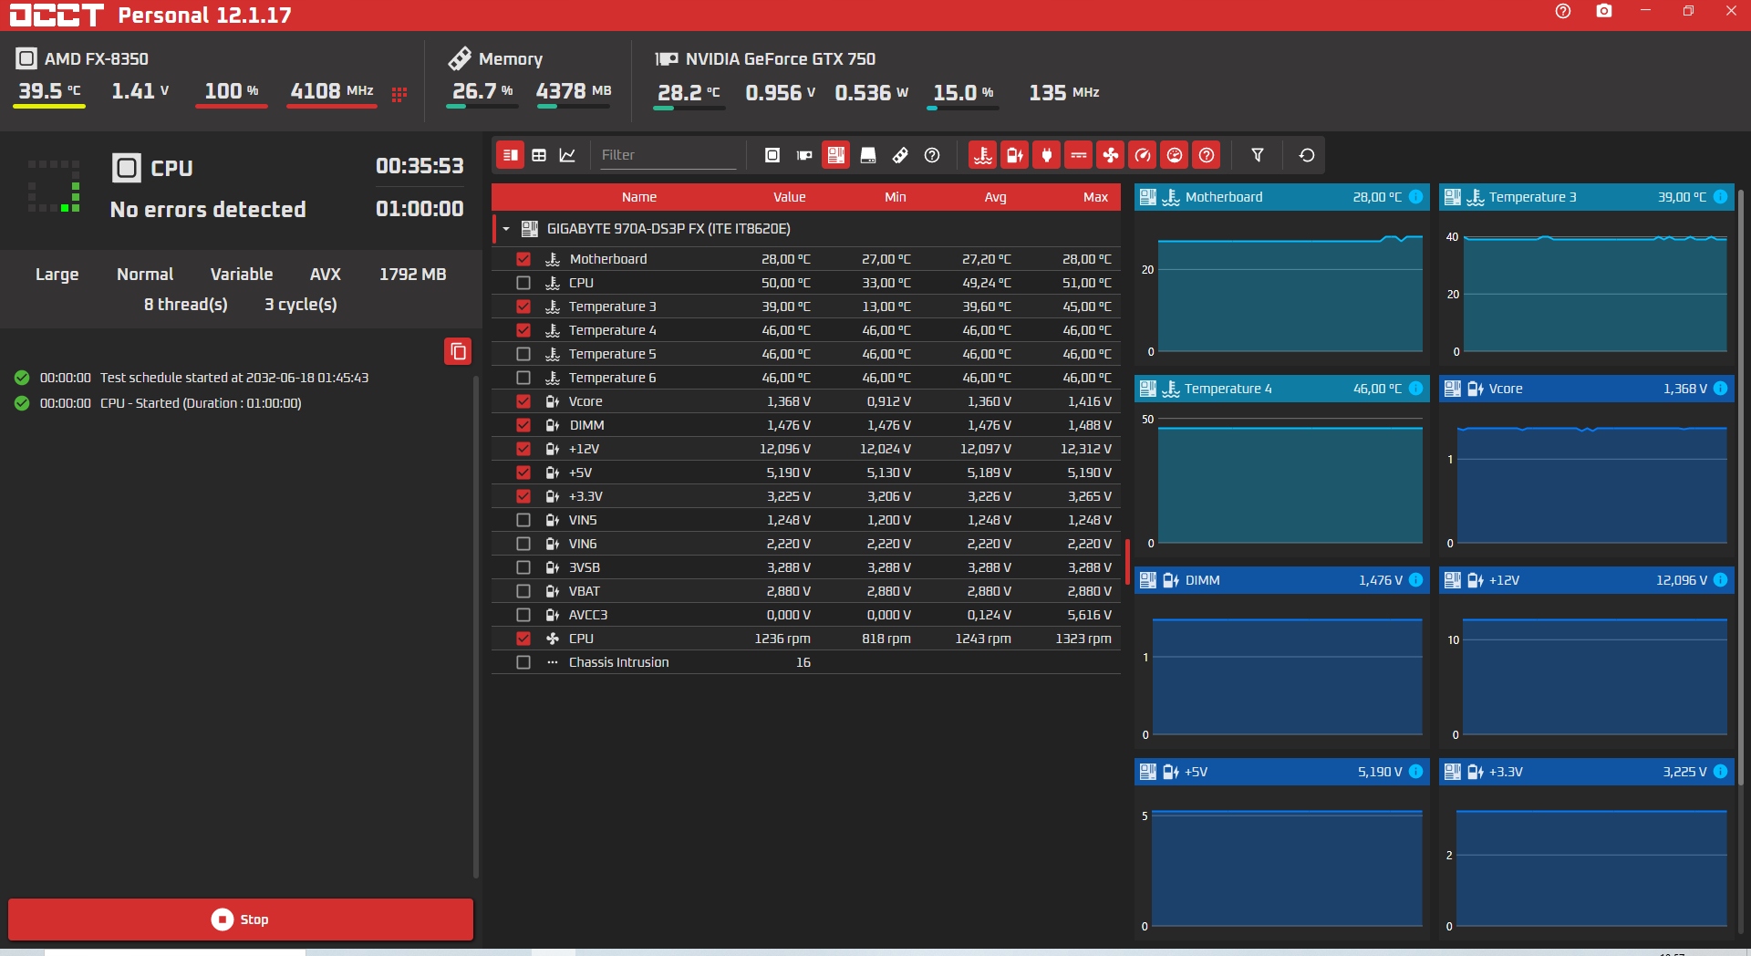Image resolution: width=1751 pixels, height=956 pixels.
Task: Click the 'No errors detected' status text
Action: pyautogui.click(x=208, y=210)
